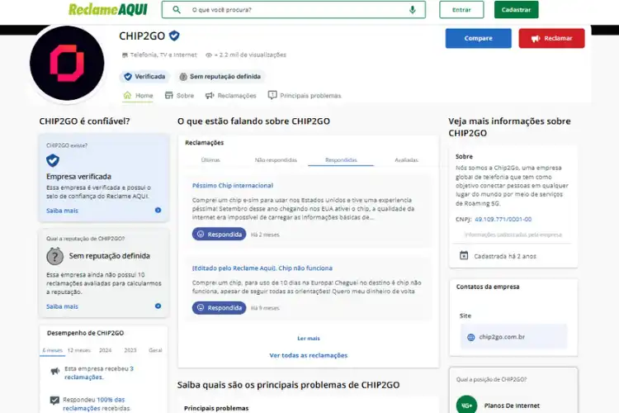Screen dimensions: 619x413
Task: Click the Reclamações megaphone icon in nav
Action: [210, 95]
